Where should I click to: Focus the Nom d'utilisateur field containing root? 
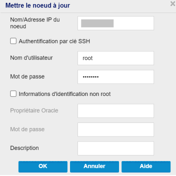tap(116, 58)
